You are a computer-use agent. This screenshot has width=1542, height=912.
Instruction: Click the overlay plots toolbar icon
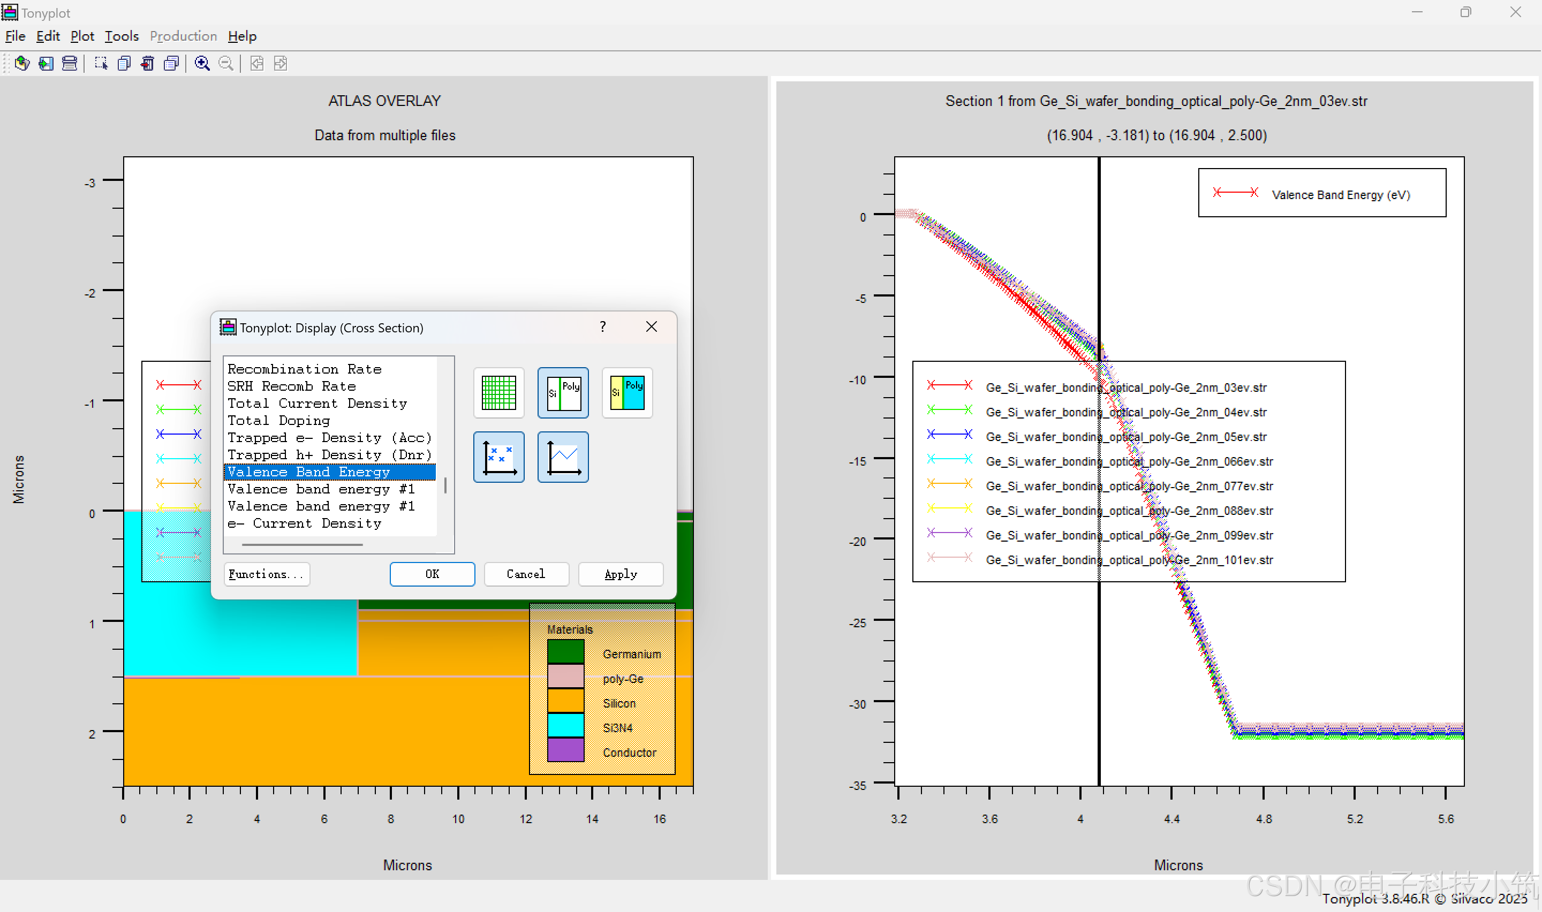click(x=171, y=63)
